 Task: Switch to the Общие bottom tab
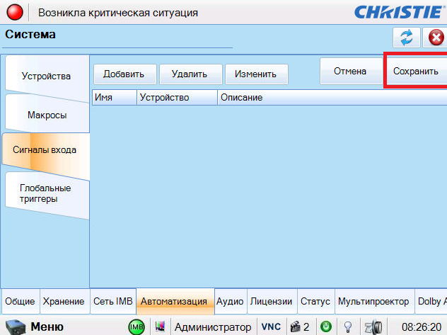[x=20, y=301]
